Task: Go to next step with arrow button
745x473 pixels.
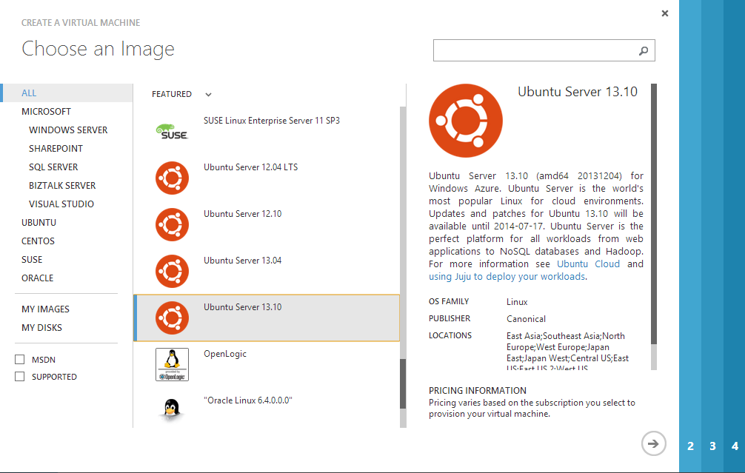Action: click(654, 443)
